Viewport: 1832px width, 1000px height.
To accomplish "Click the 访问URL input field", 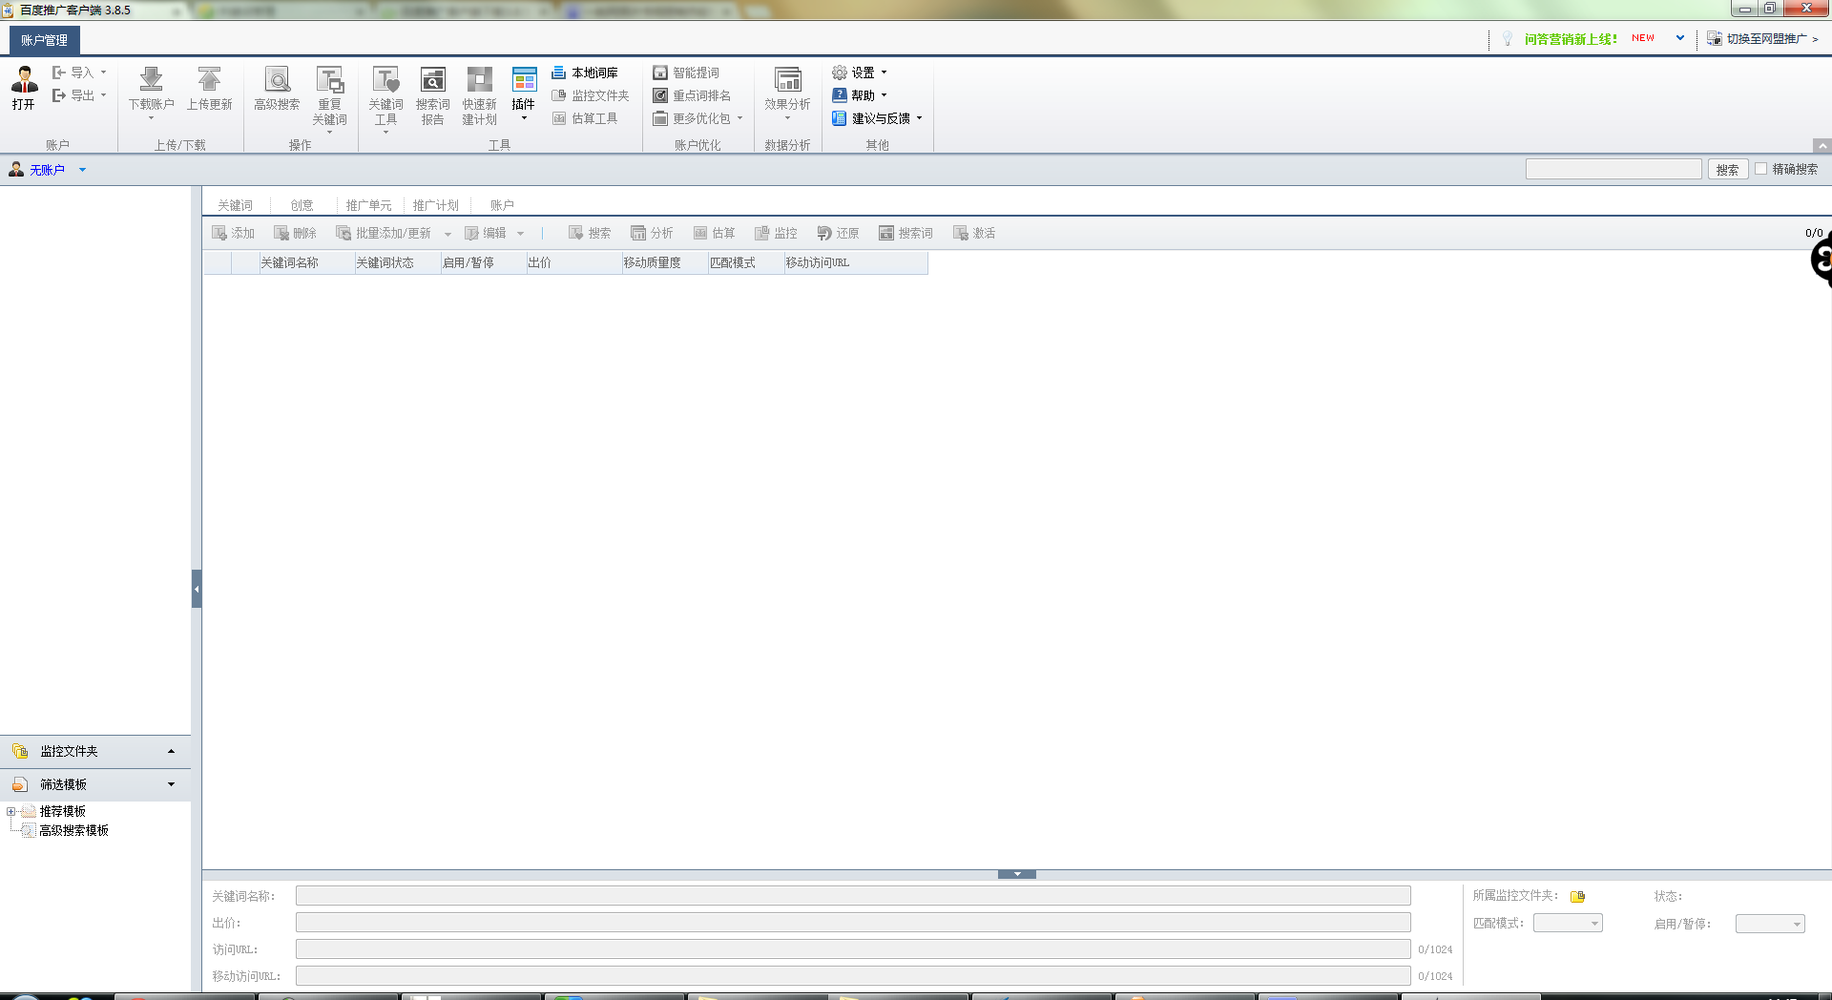I will (853, 949).
